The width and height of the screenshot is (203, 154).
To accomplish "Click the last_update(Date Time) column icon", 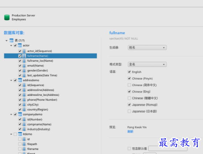I will click(x=24, y=76).
